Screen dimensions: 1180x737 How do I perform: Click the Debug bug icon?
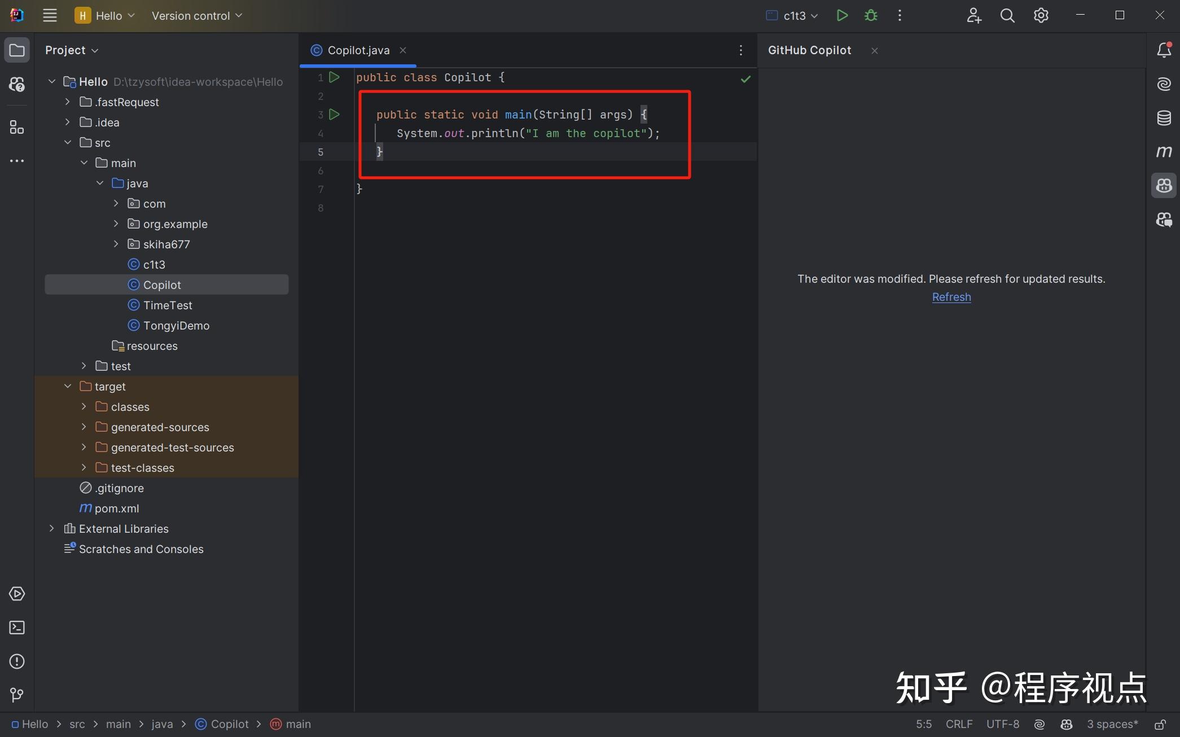tap(871, 16)
